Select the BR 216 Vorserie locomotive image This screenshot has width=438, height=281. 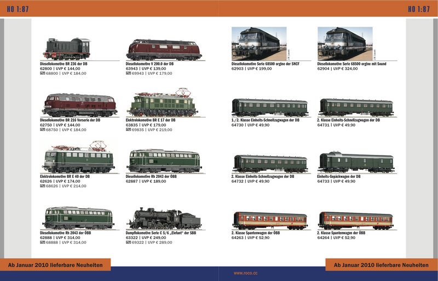tap(79, 105)
